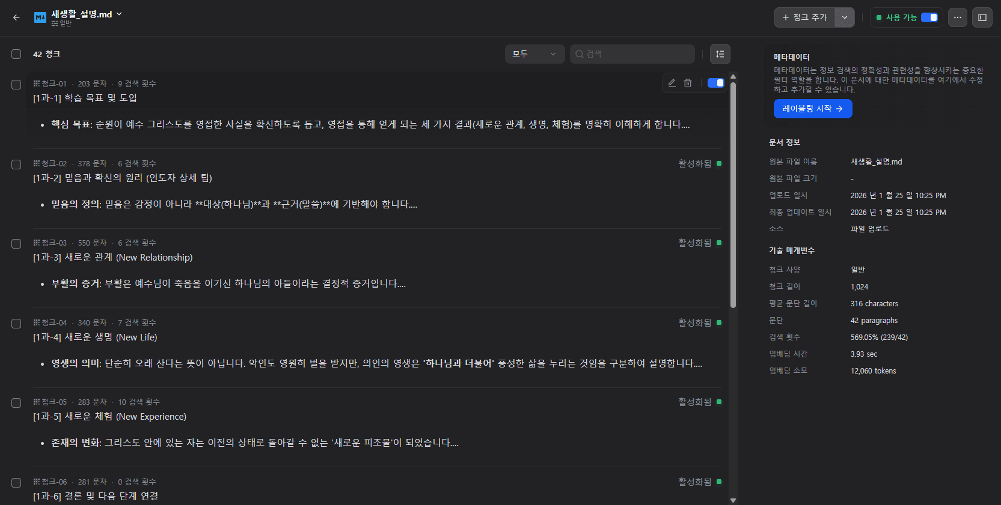Open the more options ellipsis menu
Screen dimensions: 1001x505
click(958, 17)
